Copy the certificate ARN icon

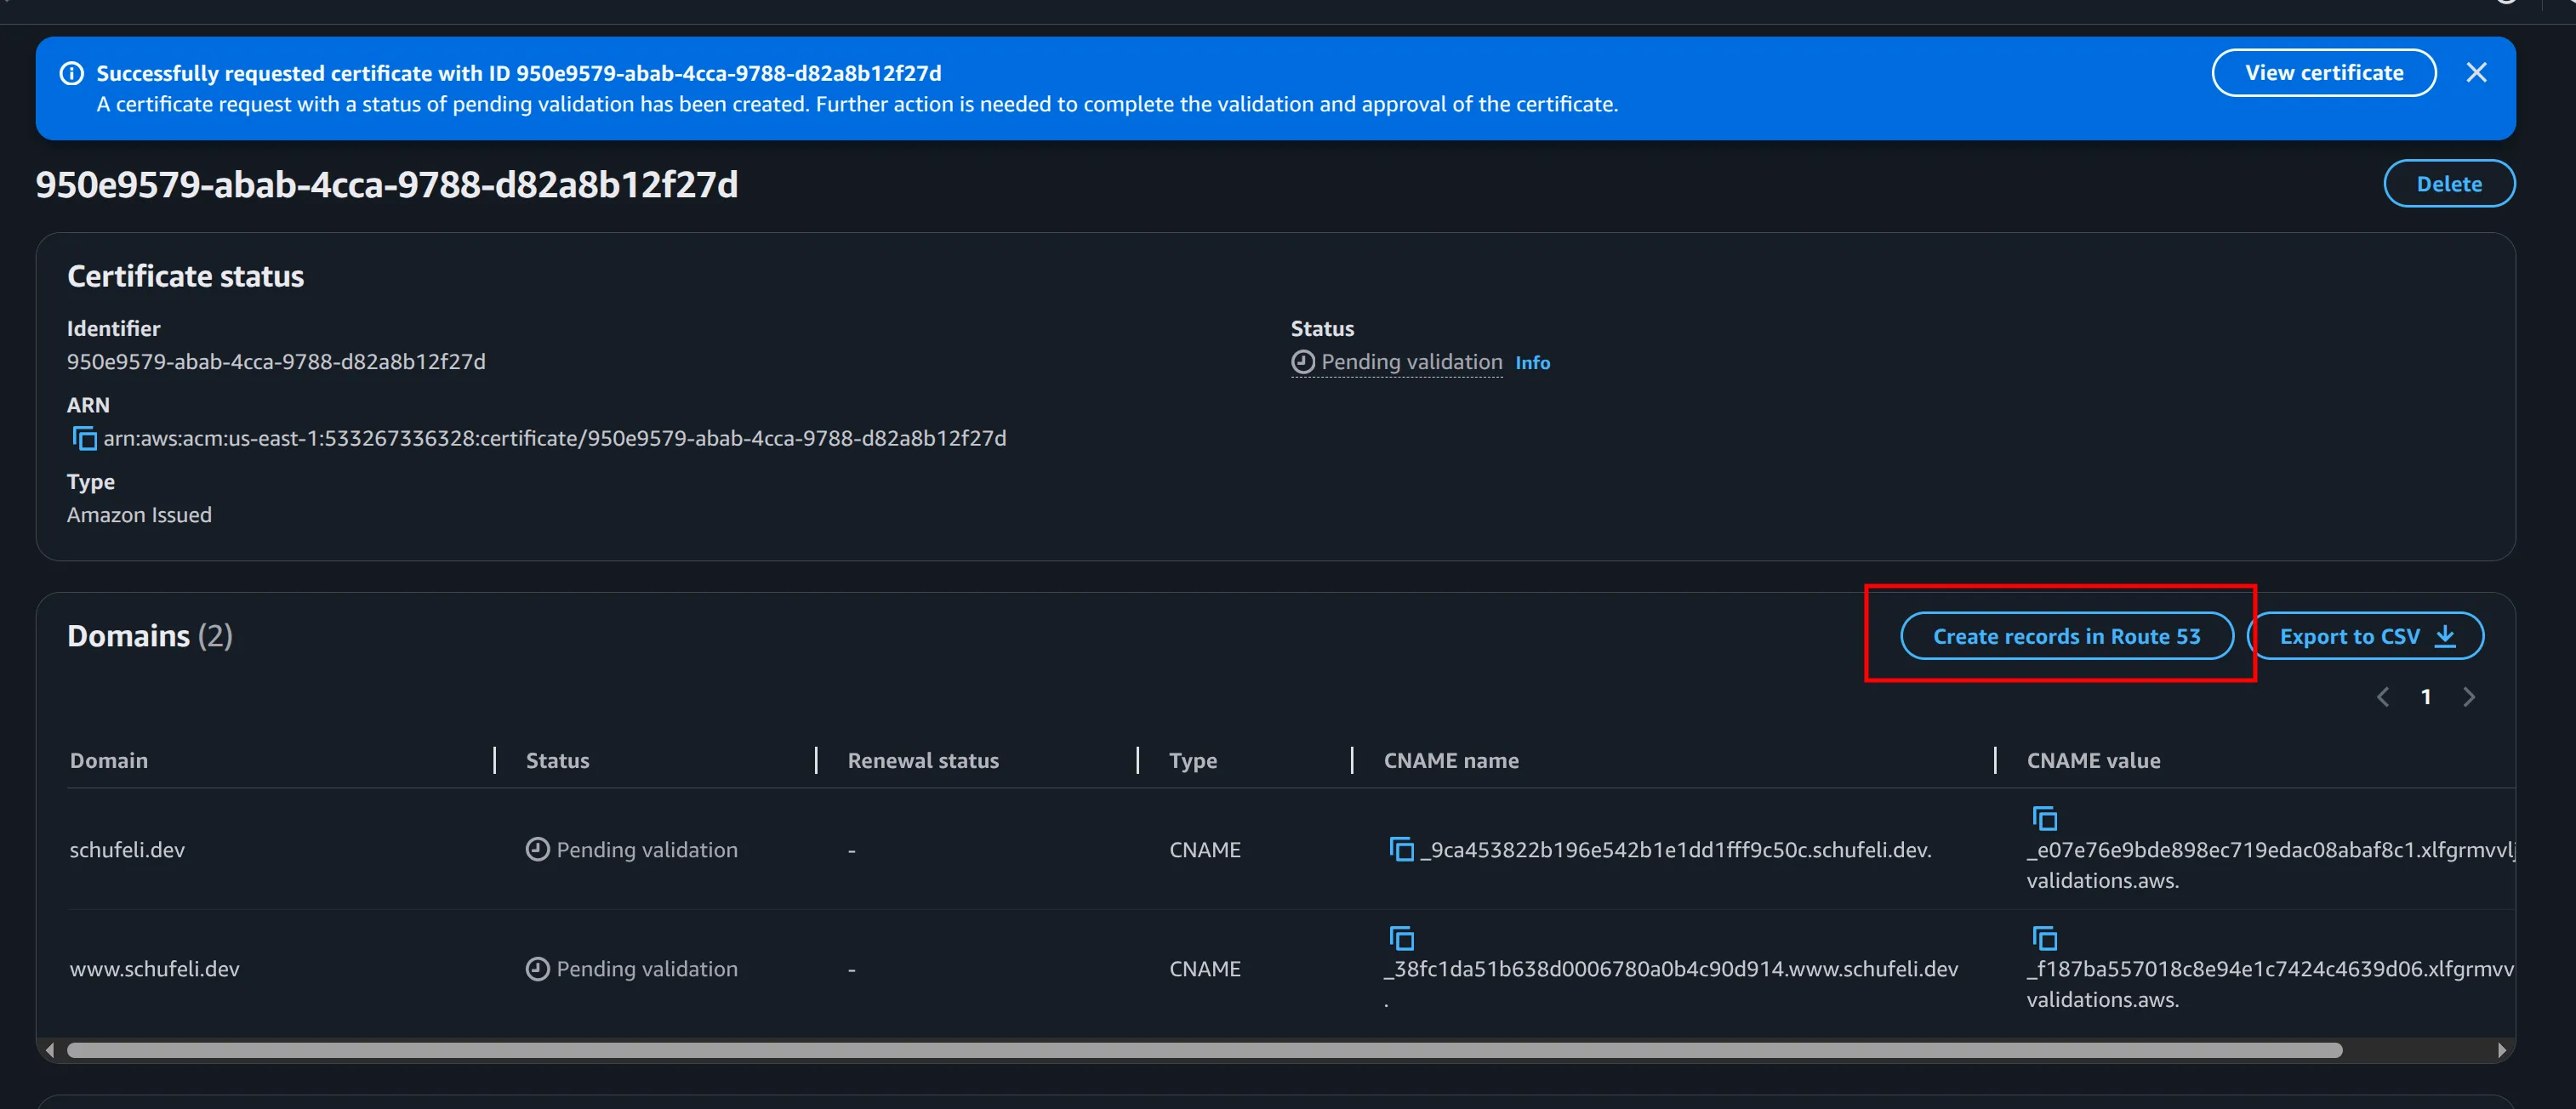(84, 438)
